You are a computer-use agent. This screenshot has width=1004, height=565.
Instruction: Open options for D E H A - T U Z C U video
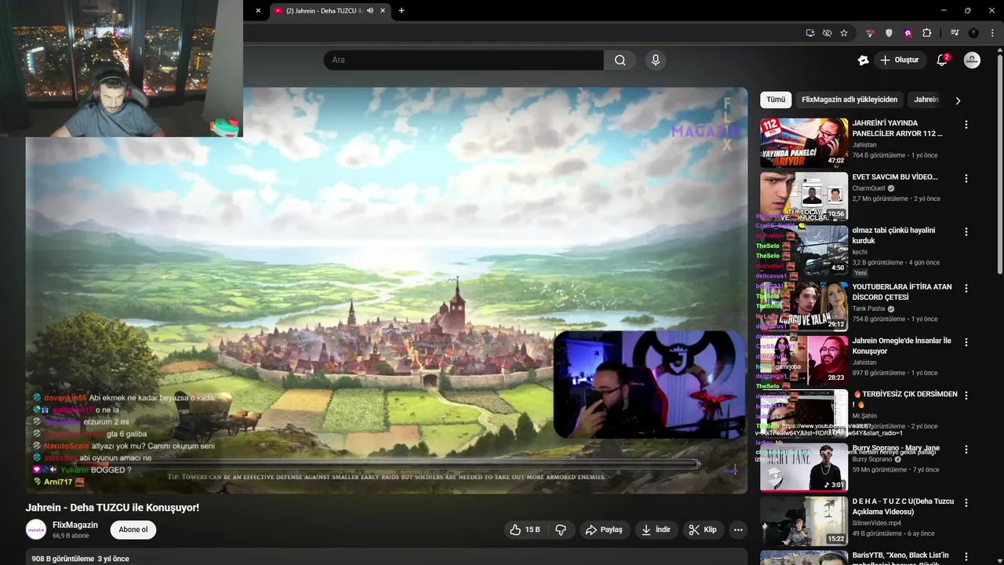point(966,502)
